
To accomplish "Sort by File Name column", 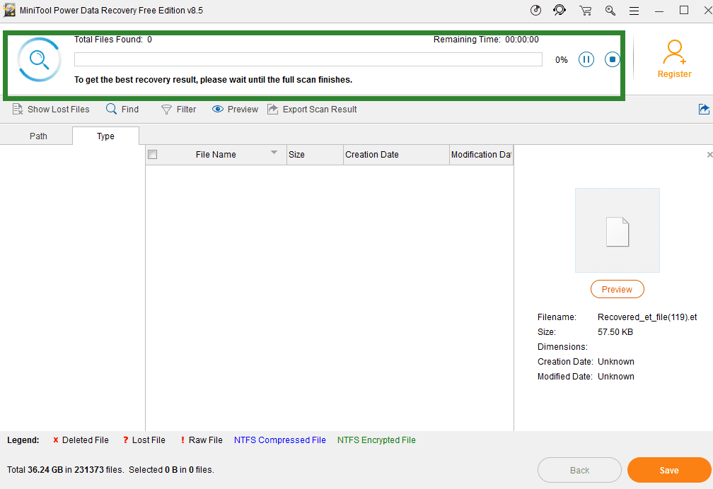I will (216, 155).
